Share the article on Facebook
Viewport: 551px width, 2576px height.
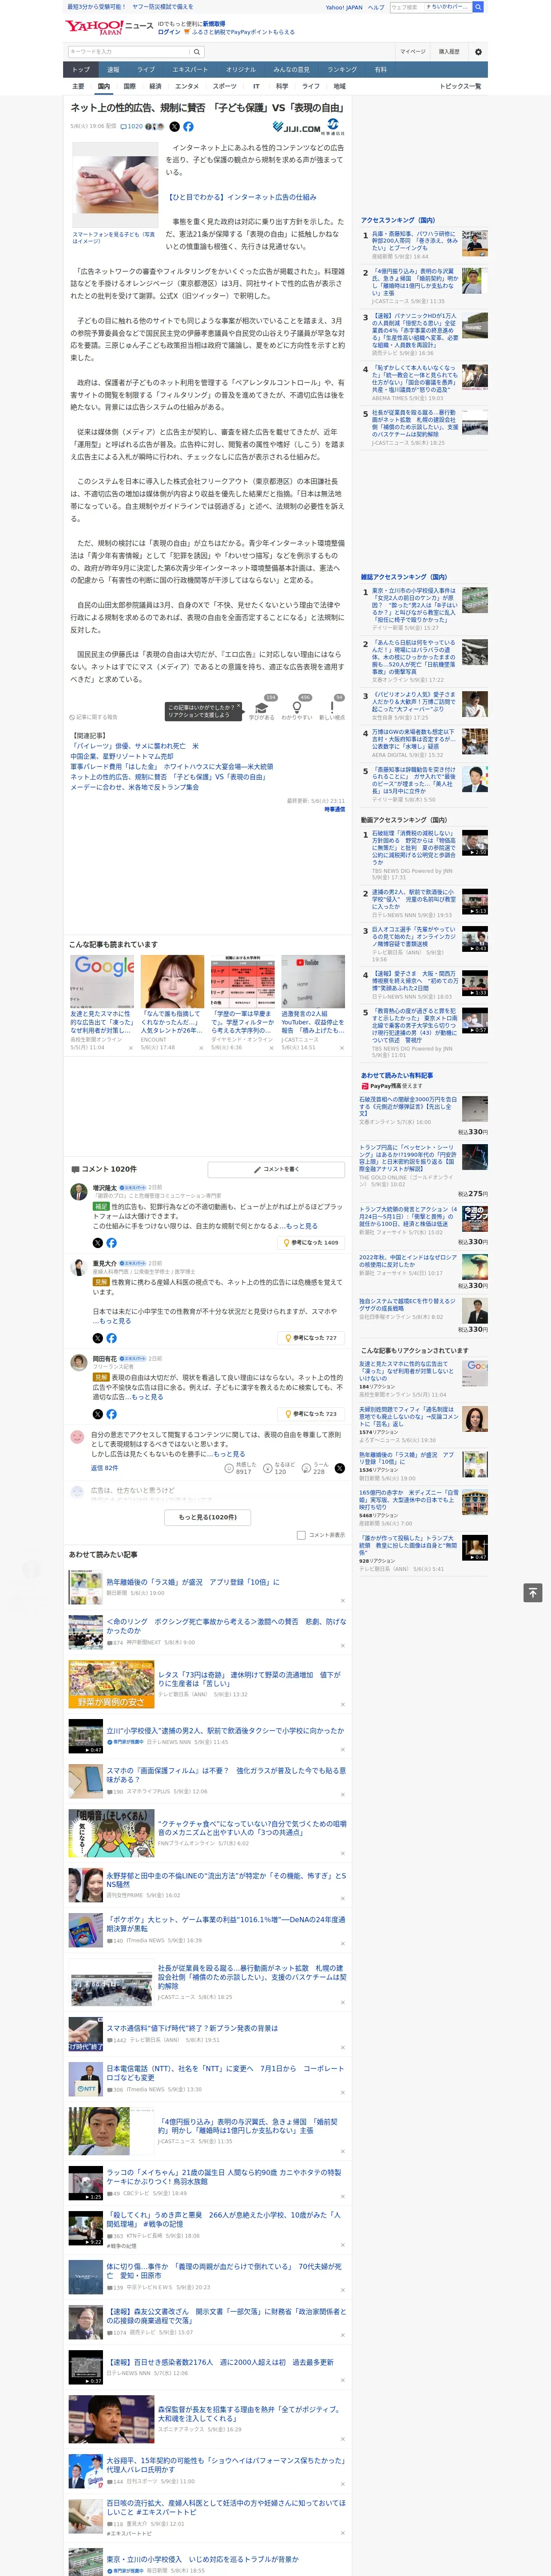(x=188, y=127)
